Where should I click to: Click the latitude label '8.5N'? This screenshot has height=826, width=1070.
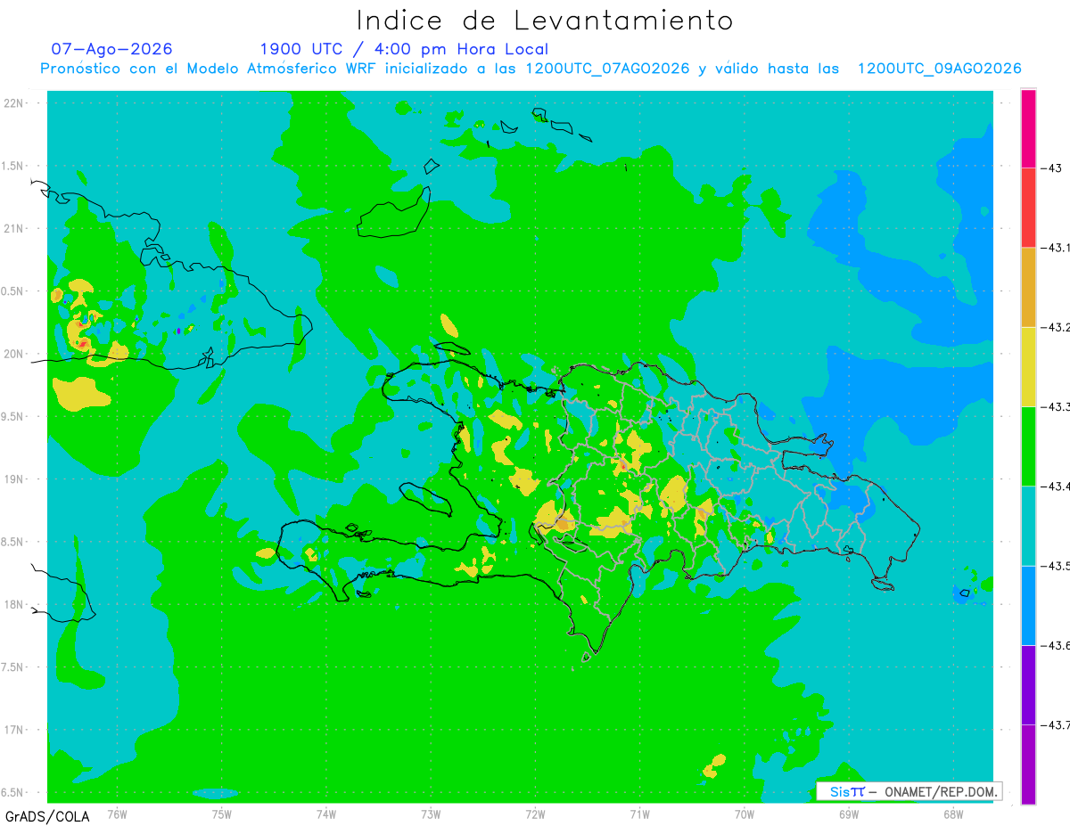(13, 542)
